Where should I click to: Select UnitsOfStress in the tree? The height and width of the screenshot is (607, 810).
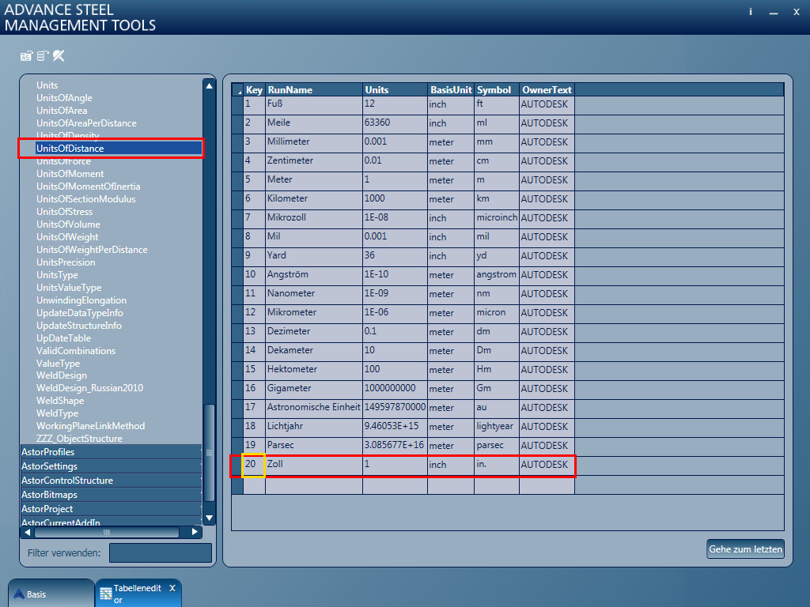pos(64,212)
